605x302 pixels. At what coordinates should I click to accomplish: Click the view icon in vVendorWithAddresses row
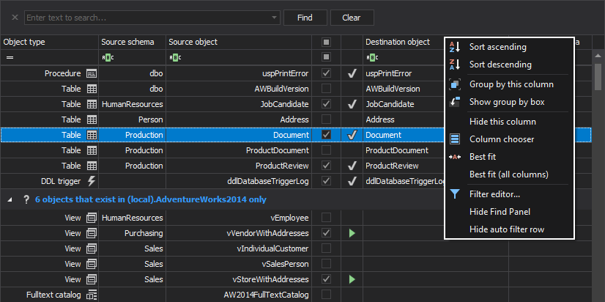(92, 233)
